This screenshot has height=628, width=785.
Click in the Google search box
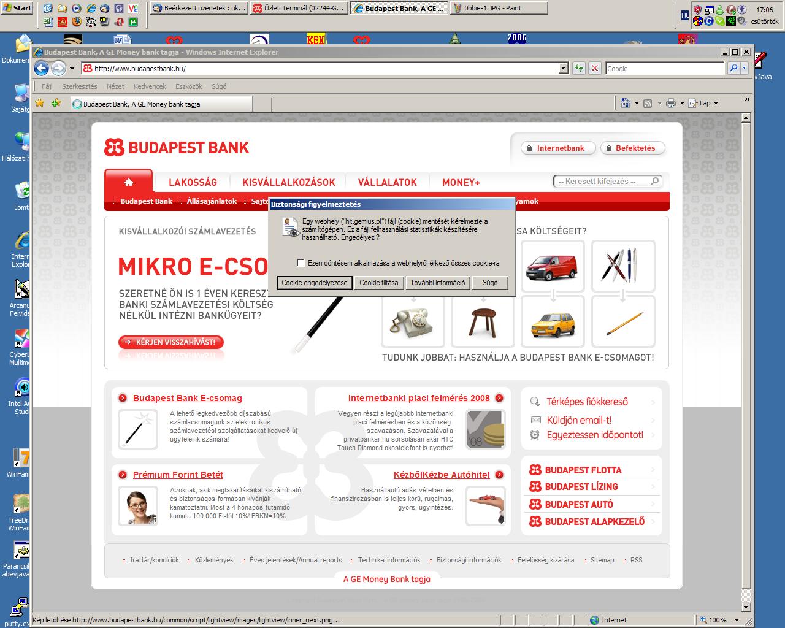click(665, 69)
